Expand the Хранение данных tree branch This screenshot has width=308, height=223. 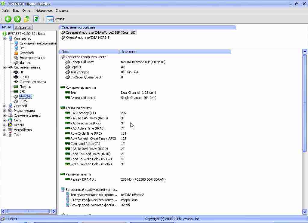pos(5,115)
